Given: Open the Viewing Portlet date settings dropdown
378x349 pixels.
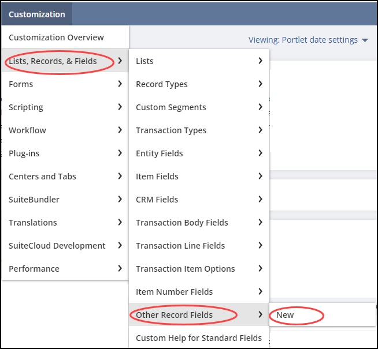Looking at the screenshot, I should point(308,40).
